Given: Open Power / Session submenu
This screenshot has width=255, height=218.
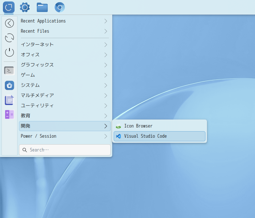Looking at the screenshot, I should (x=65, y=136).
